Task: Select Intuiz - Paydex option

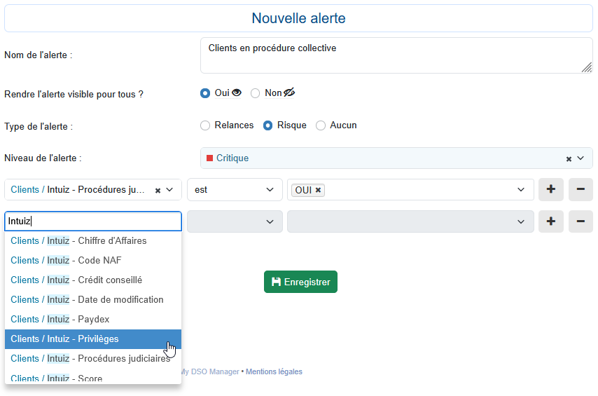Action: tap(93, 319)
